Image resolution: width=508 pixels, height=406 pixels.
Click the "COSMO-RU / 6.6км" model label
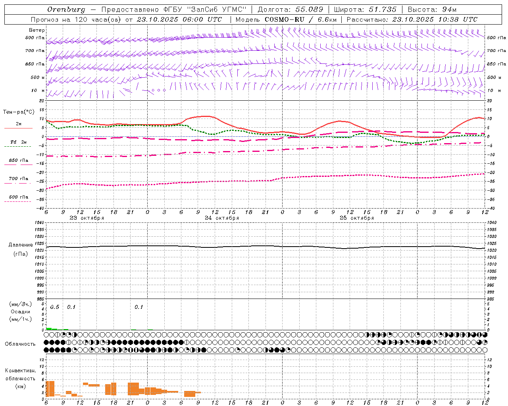301,19
